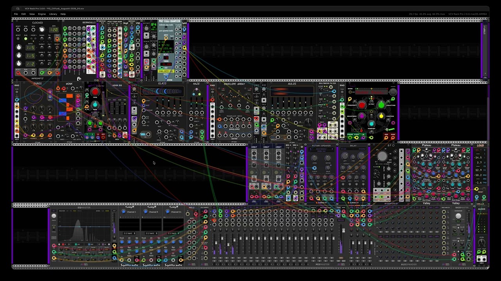Click the Poly Scala Quantizer INPUT jack
This screenshot has width=501, height=281.
(x=166, y=37)
